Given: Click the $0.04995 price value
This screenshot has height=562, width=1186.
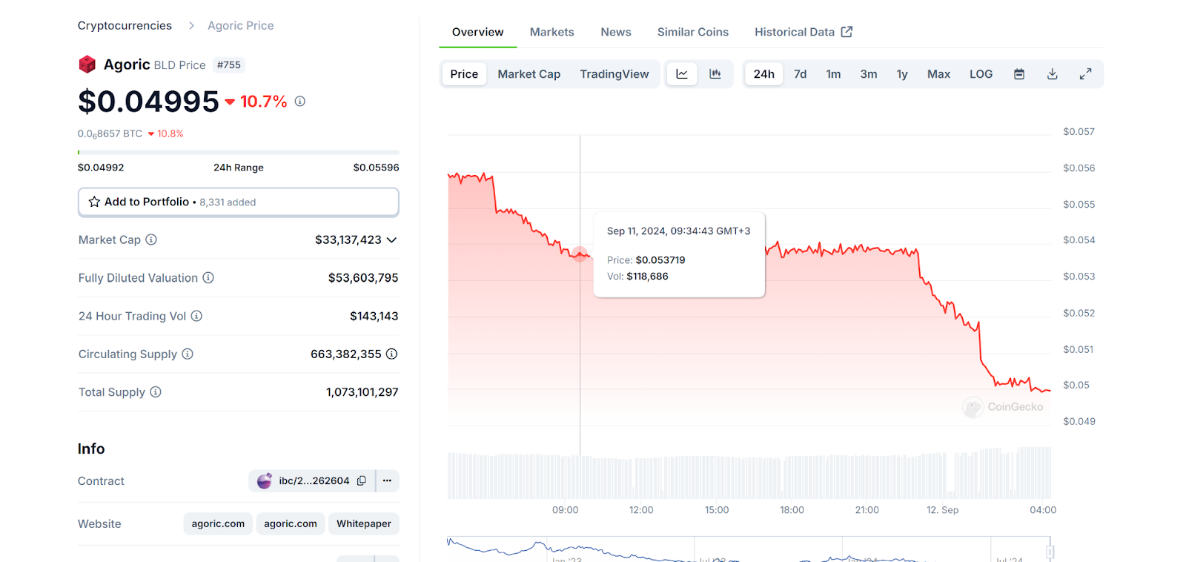Looking at the screenshot, I should tap(148, 102).
